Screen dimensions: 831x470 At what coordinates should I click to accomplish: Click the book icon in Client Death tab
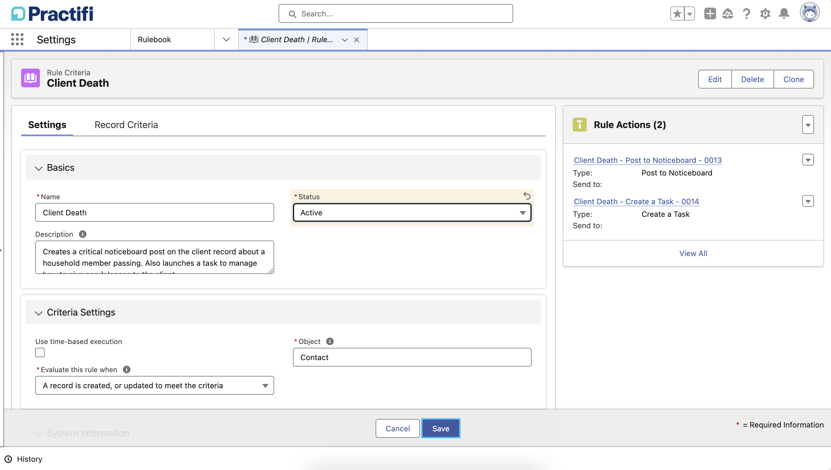[x=254, y=39]
